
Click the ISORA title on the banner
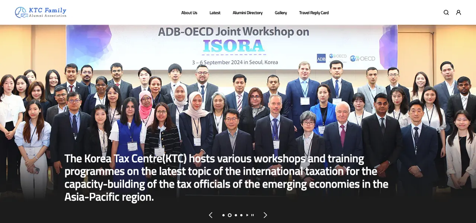[x=234, y=46]
